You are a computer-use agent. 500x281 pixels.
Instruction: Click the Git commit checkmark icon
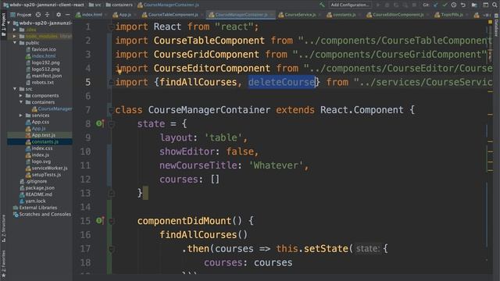[x=445, y=5]
